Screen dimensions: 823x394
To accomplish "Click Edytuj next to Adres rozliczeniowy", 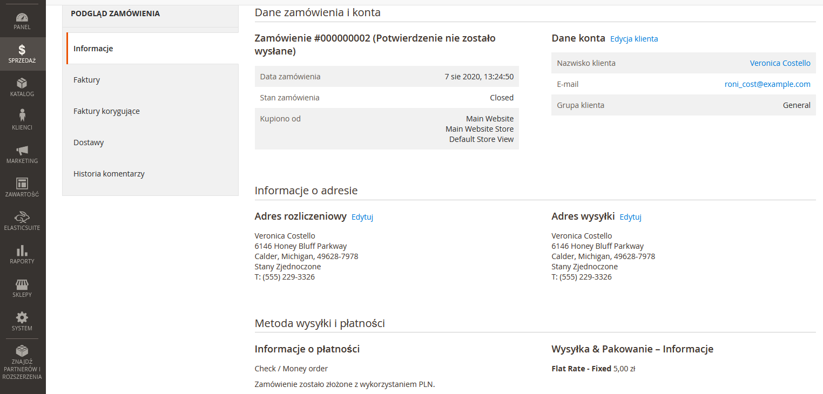I will coord(362,217).
